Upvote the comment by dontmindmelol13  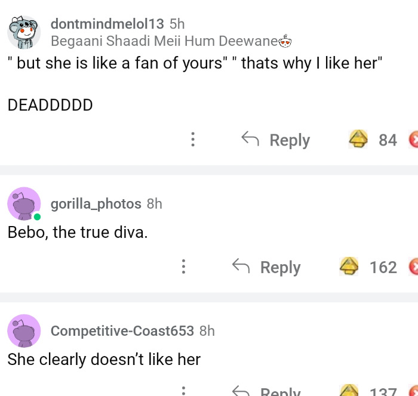pyautogui.click(x=358, y=140)
